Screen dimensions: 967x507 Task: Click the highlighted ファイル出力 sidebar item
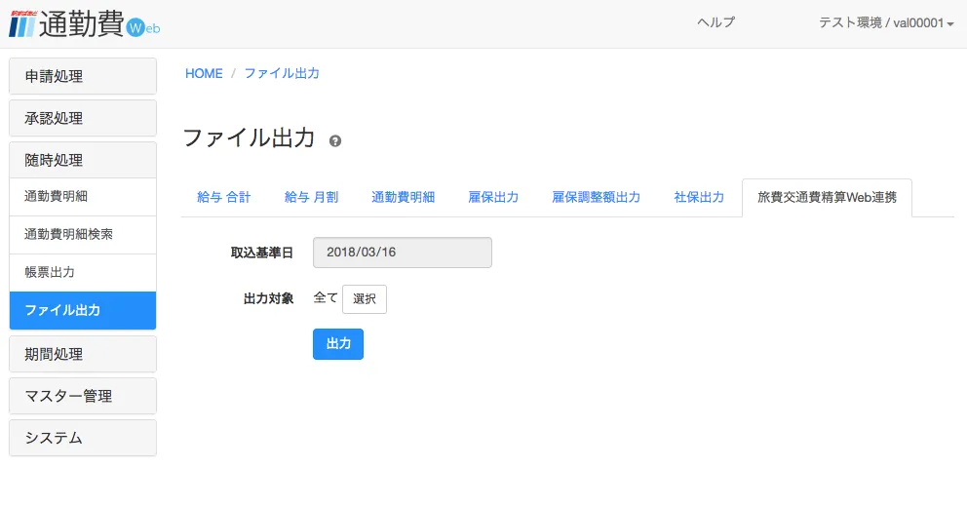click(x=83, y=311)
